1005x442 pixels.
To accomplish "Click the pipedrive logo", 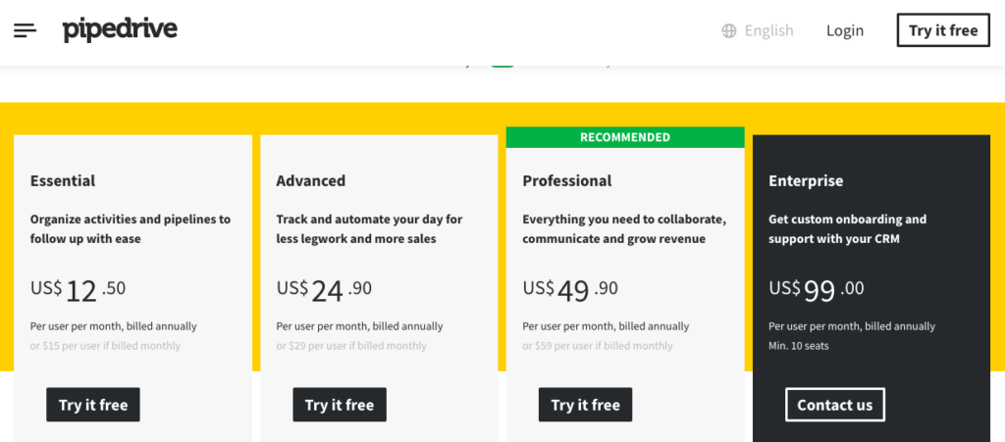I will [x=120, y=30].
